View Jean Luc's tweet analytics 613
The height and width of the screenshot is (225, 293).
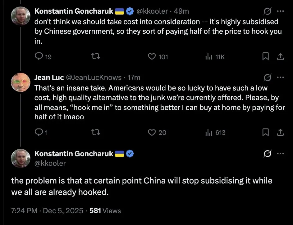click(208, 132)
